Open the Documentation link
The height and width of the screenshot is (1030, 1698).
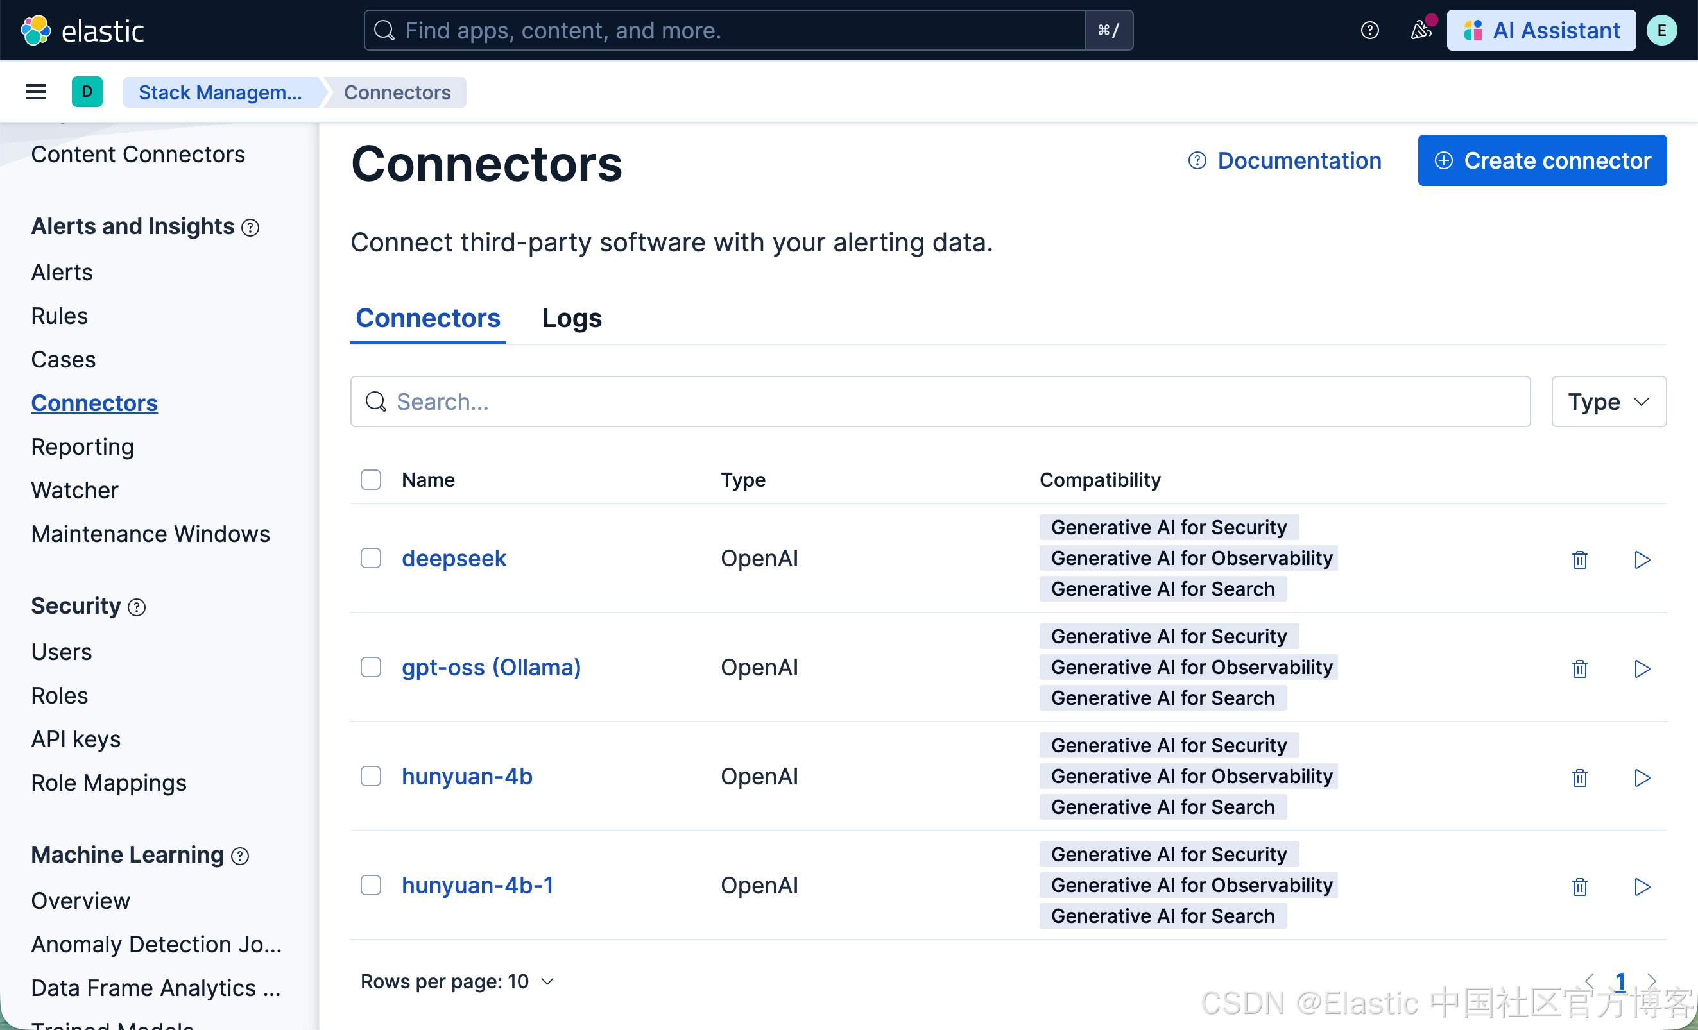point(1285,160)
